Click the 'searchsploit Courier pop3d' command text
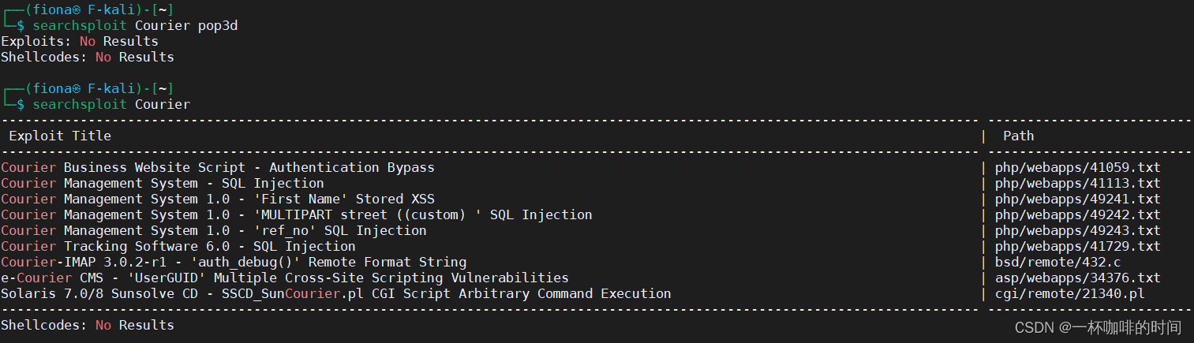 pyautogui.click(x=135, y=25)
